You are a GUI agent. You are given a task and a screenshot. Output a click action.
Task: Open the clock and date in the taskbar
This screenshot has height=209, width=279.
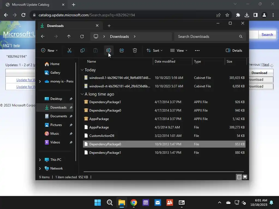[259, 202]
